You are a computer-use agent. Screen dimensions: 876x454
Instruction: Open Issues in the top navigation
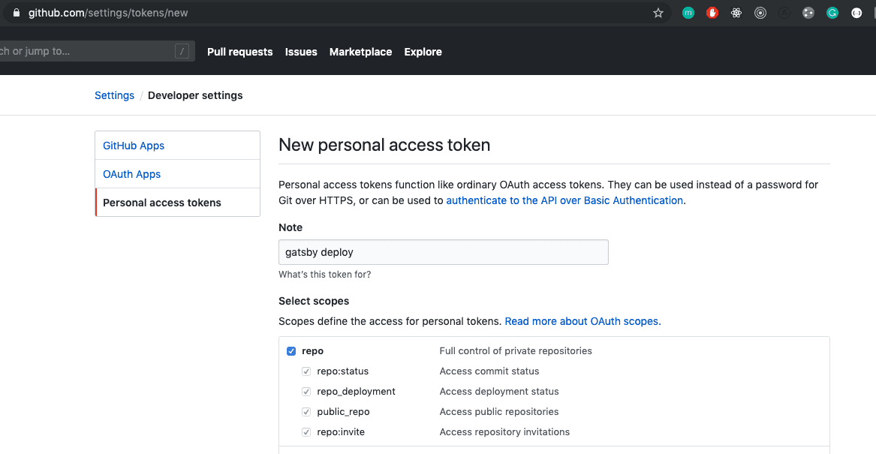pos(301,52)
